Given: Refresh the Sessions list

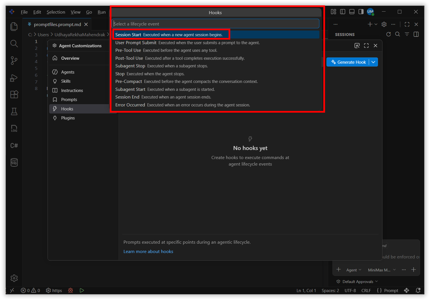Looking at the screenshot, I should pos(388,34).
